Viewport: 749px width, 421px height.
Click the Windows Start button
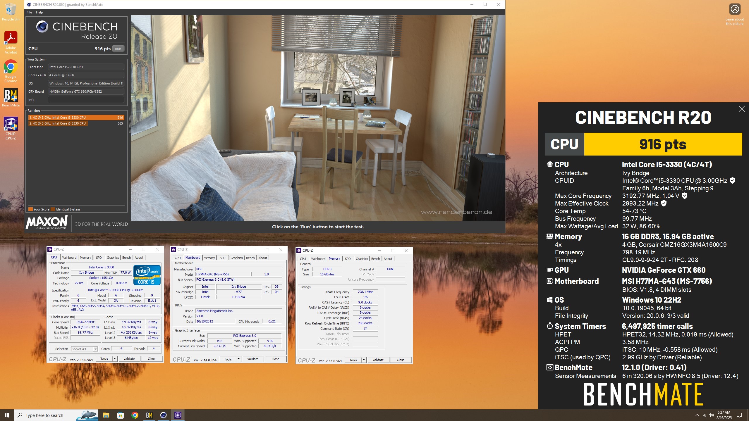coord(7,415)
